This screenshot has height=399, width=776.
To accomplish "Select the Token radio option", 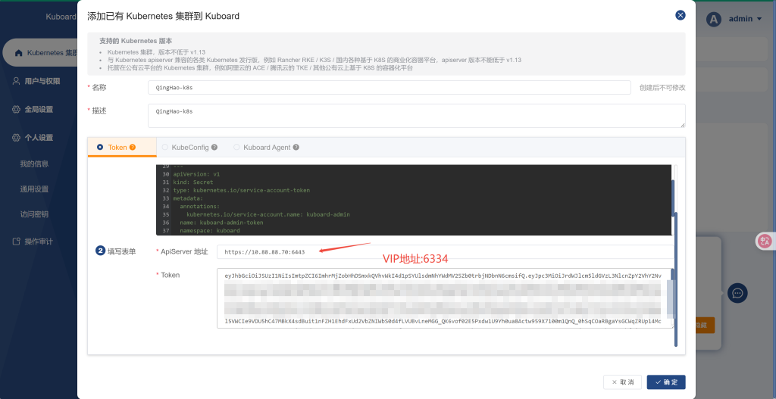I will click(100, 148).
